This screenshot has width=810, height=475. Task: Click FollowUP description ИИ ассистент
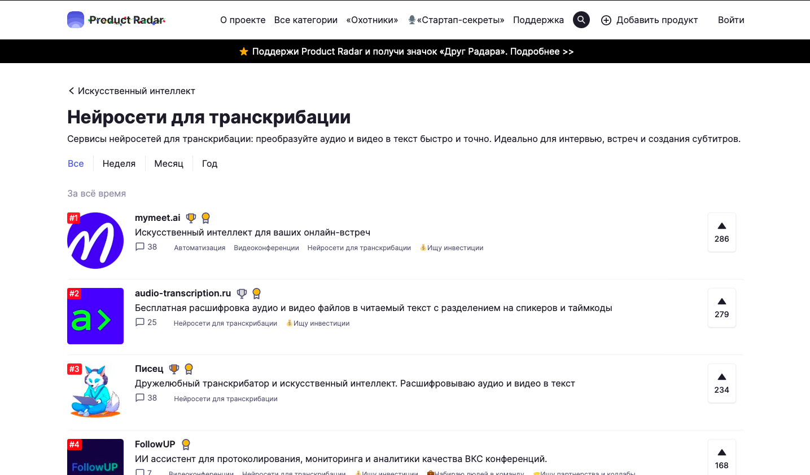pos(341,459)
